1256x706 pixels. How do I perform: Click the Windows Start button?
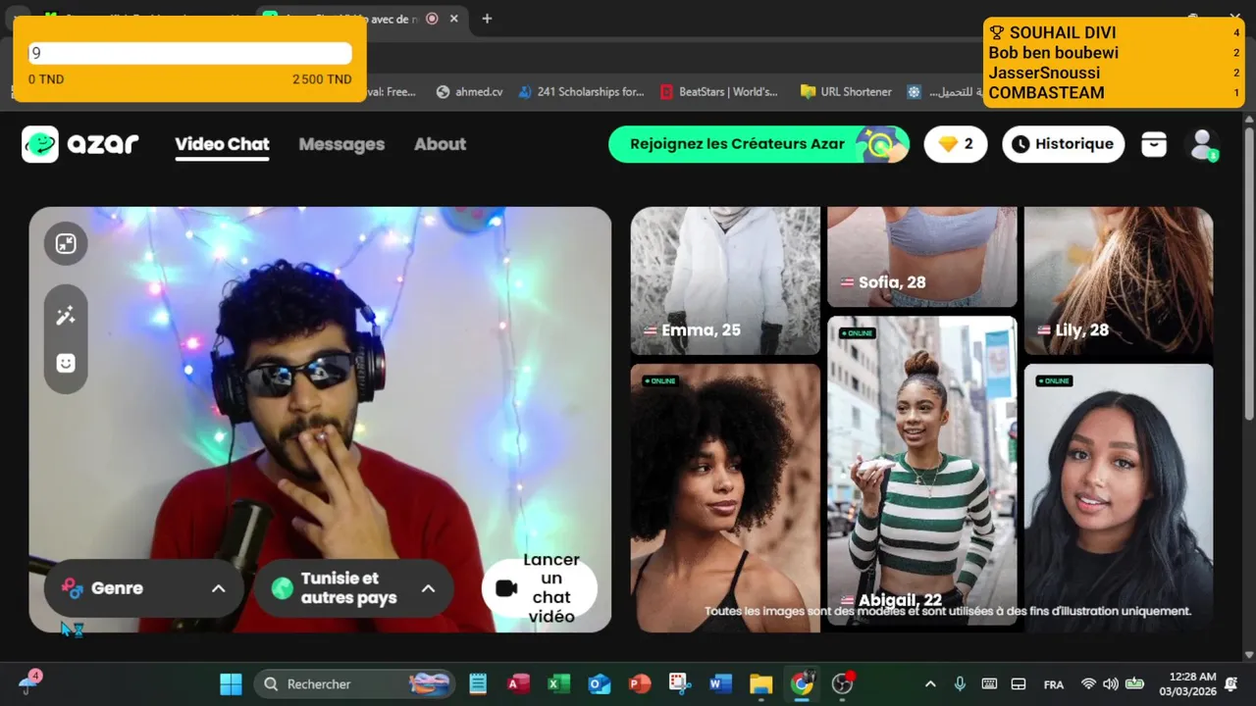231,684
